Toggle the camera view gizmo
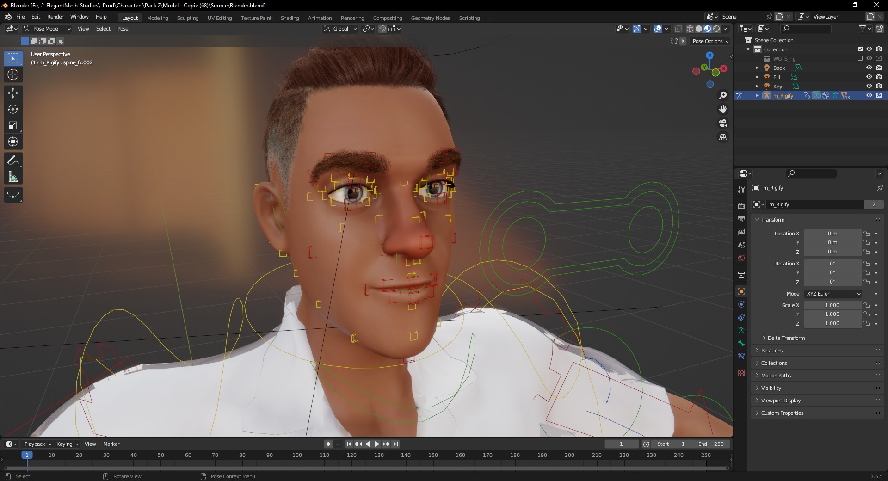This screenshot has height=481, width=888. point(723,123)
